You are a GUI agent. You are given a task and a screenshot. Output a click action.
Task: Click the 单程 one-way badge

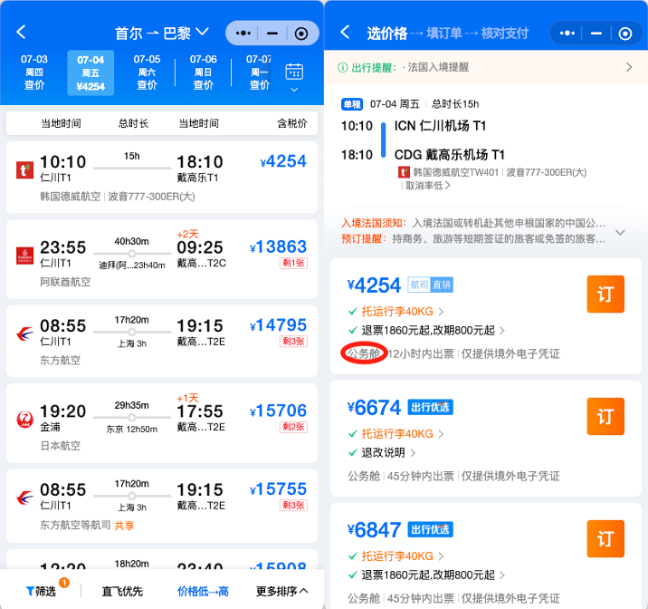click(352, 104)
